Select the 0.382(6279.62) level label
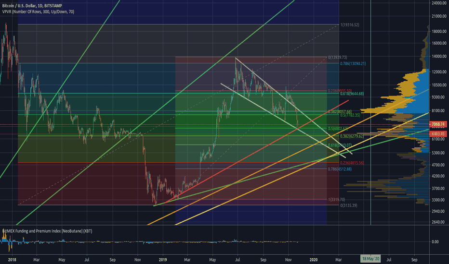449x264 pixels. point(352,136)
